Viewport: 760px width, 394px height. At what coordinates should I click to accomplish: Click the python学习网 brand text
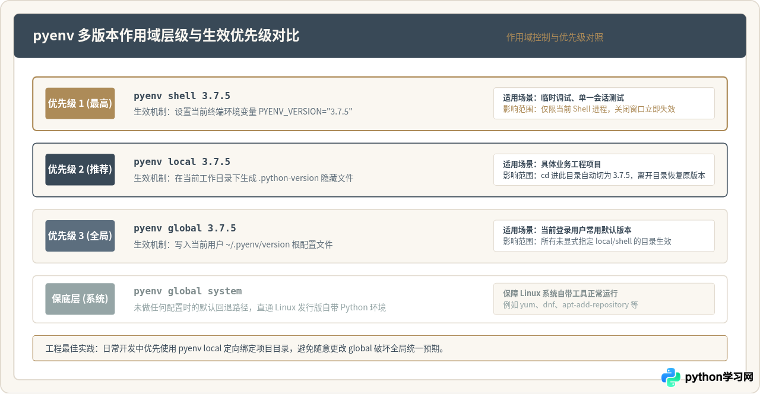click(x=719, y=377)
